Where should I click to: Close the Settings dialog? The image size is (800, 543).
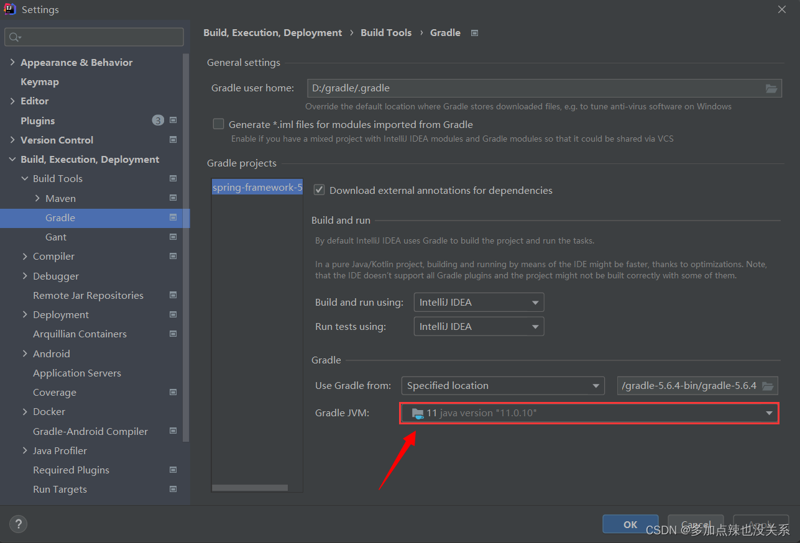tap(781, 9)
